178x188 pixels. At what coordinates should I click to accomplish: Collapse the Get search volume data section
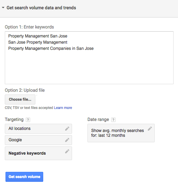point(3,8)
